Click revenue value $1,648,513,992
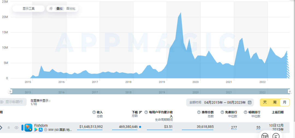This screenshot has height=138, width=295. pyautogui.click(x=91, y=127)
